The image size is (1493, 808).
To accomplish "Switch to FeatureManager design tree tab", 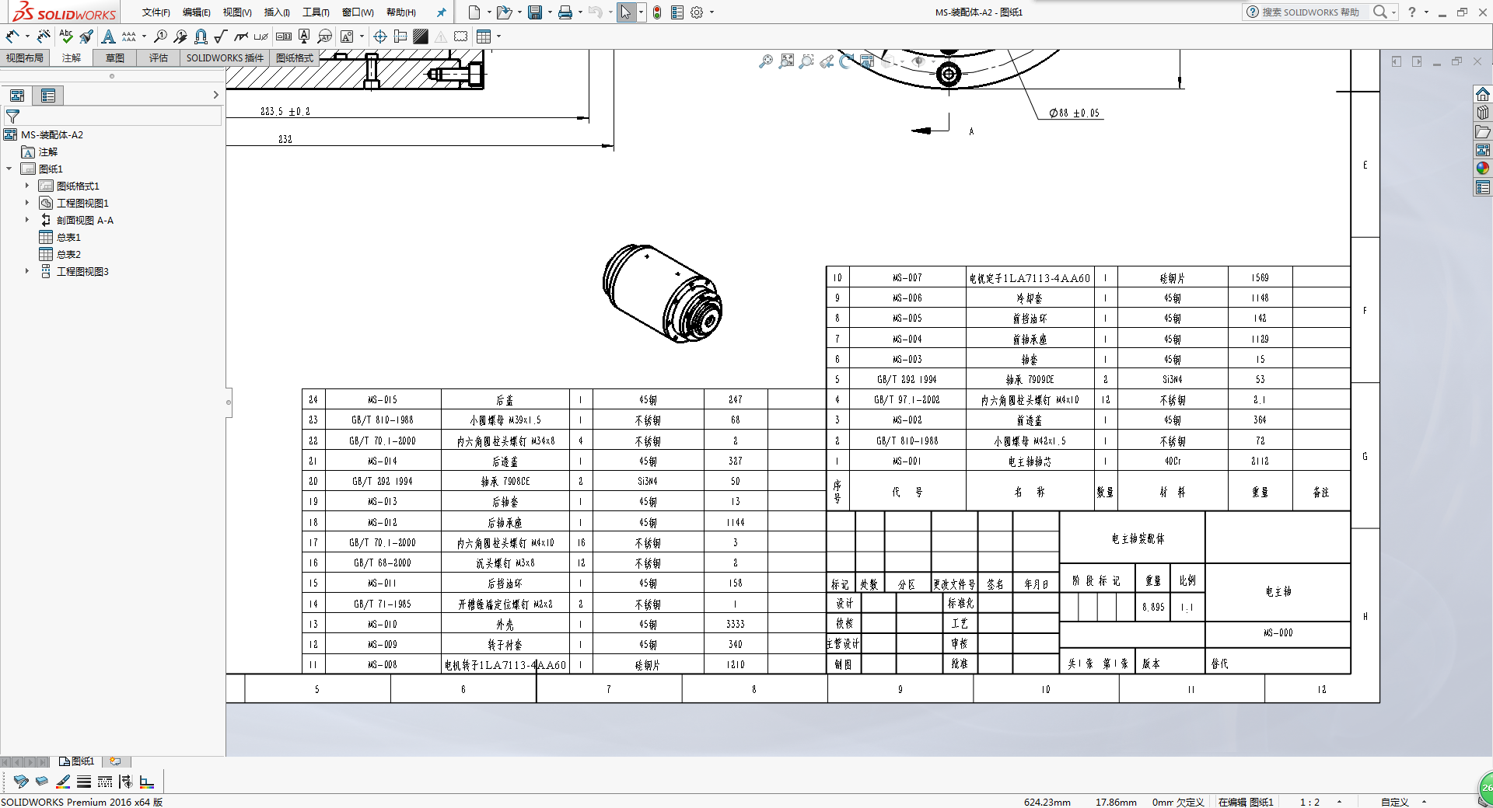I will coord(17,96).
